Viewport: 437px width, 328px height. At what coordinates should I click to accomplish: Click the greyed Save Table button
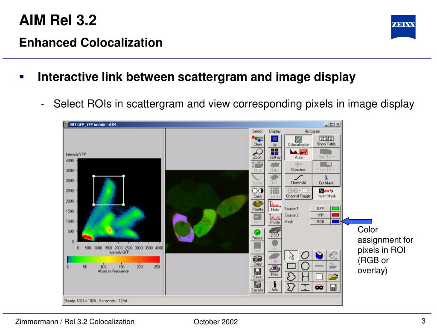point(326,167)
